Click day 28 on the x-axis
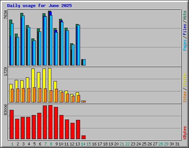 pyautogui.click(x=161, y=144)
